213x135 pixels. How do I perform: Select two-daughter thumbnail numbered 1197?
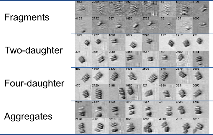tap(167, 42)
